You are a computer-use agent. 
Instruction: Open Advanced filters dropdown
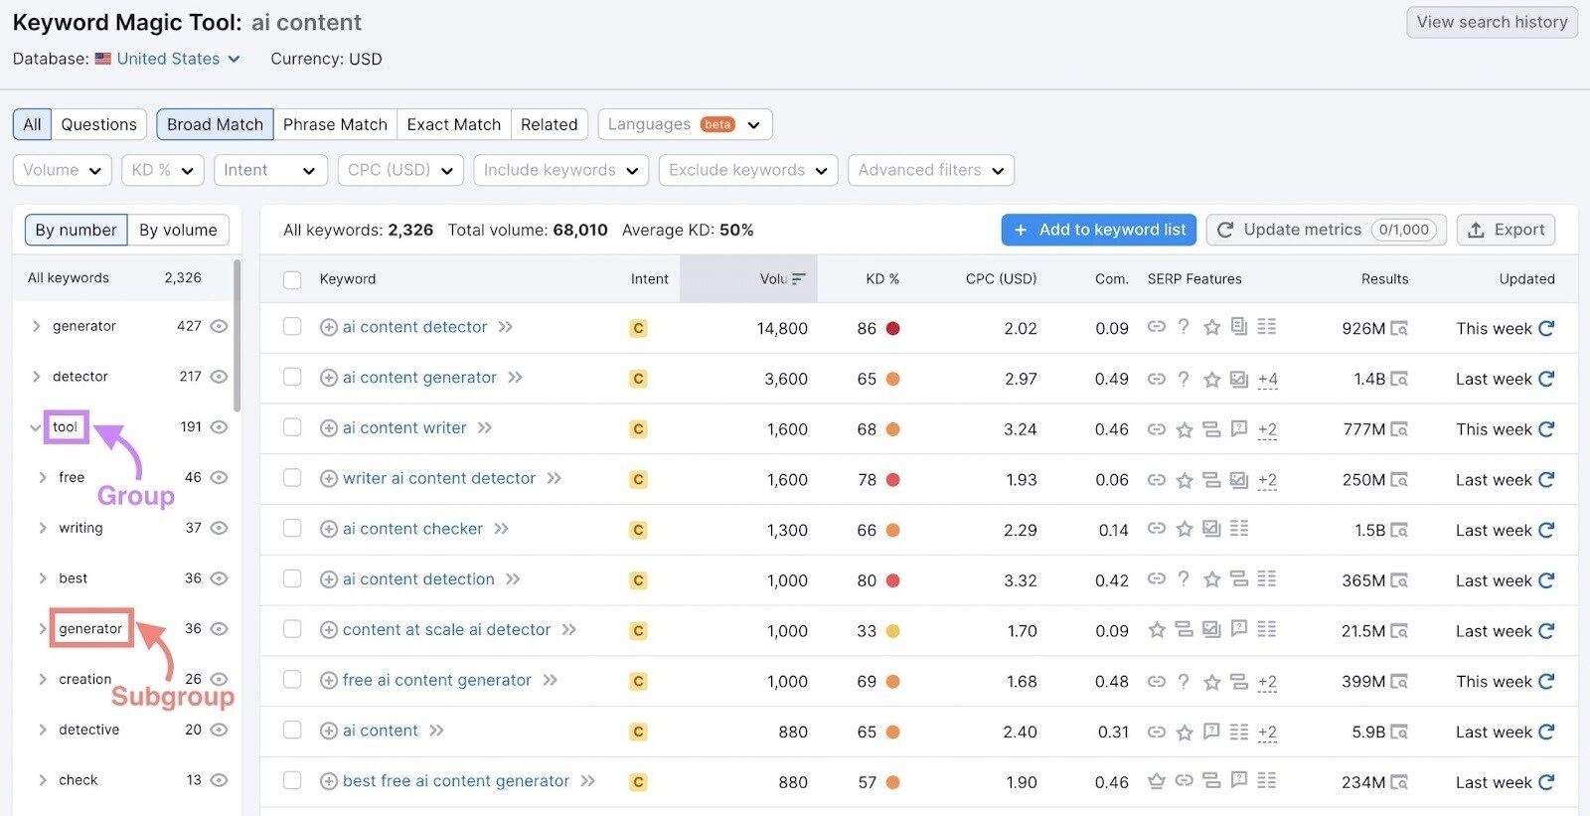coord(931,170)
